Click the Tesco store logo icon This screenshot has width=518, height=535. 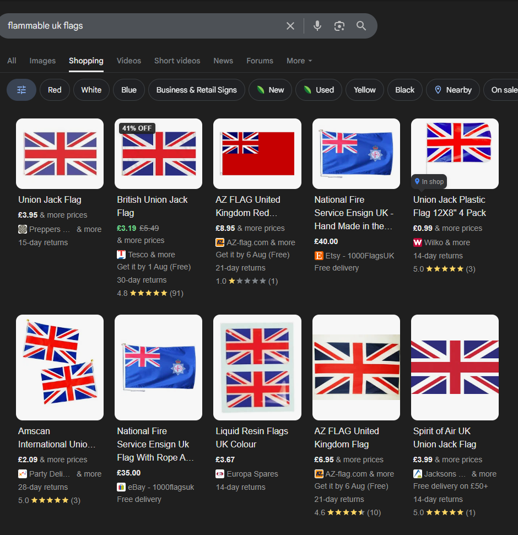121,255
